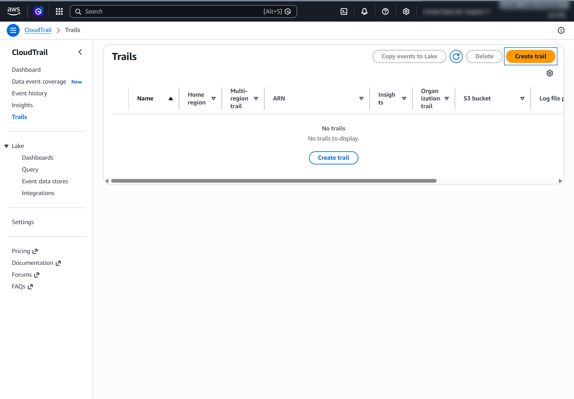Screen dimensions: 574x399
Task: Open Data event coverage page
Action: pos(39,82)
